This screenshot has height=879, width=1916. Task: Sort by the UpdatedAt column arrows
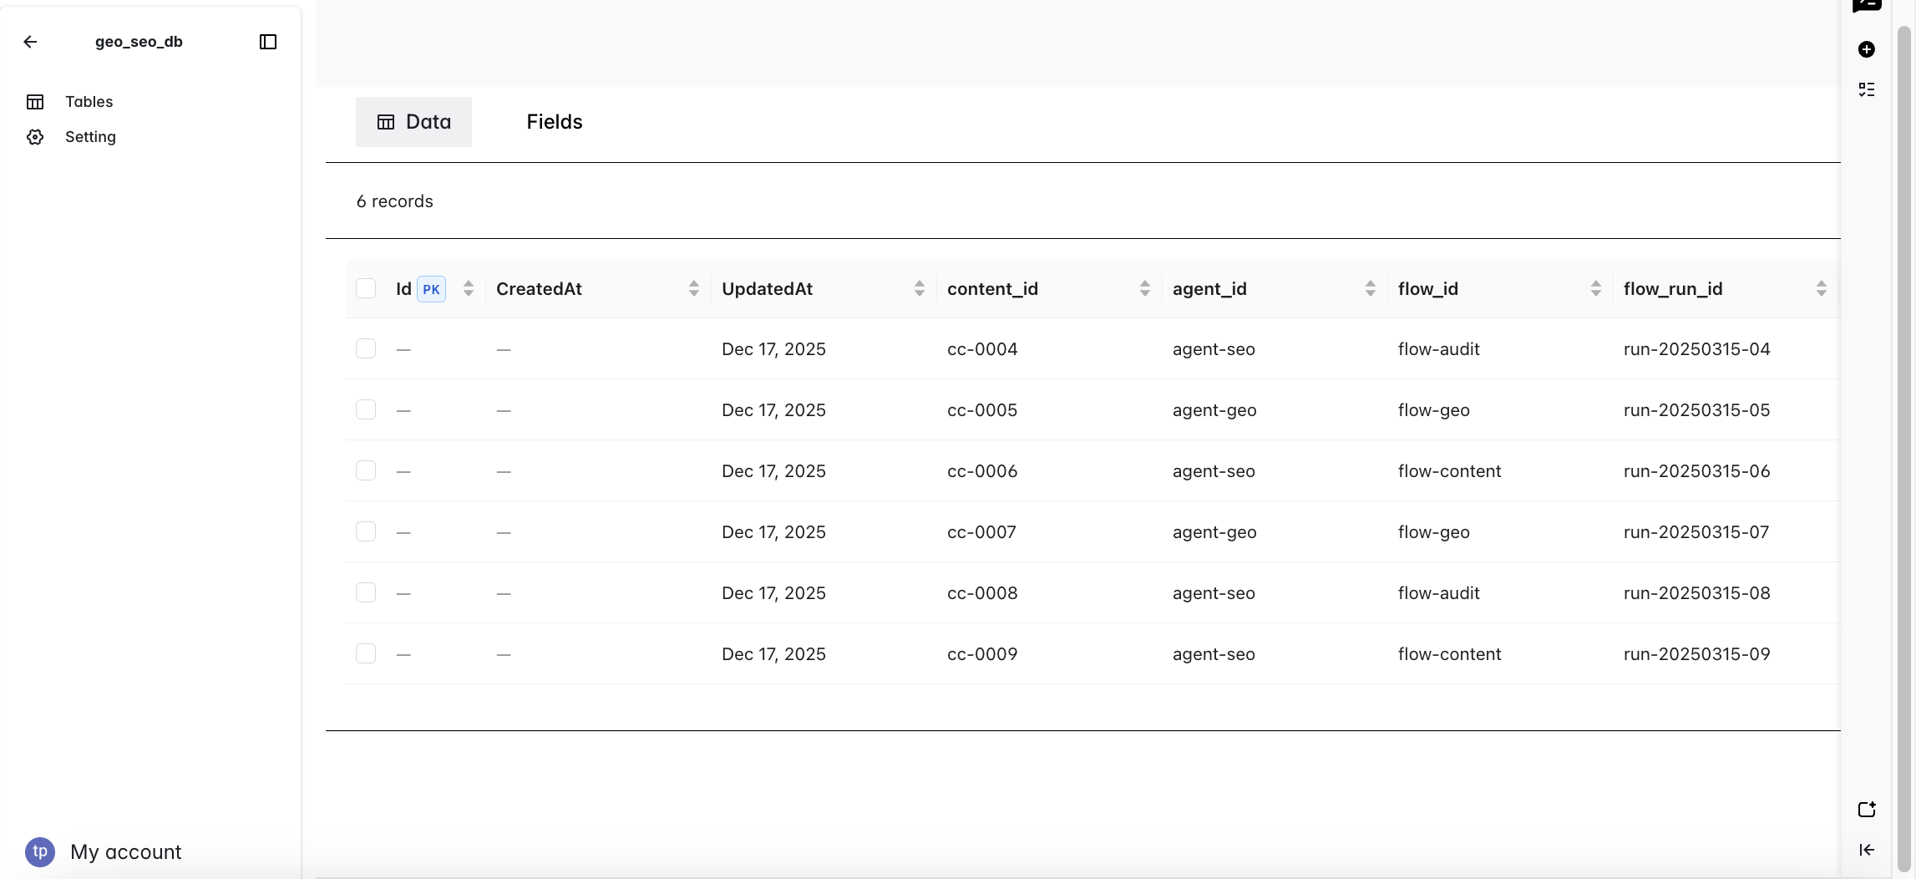(x=920, y=288)
